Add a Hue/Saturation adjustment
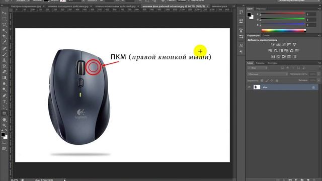The height and width of the screenshot is (181, 322). click(270, 51)
